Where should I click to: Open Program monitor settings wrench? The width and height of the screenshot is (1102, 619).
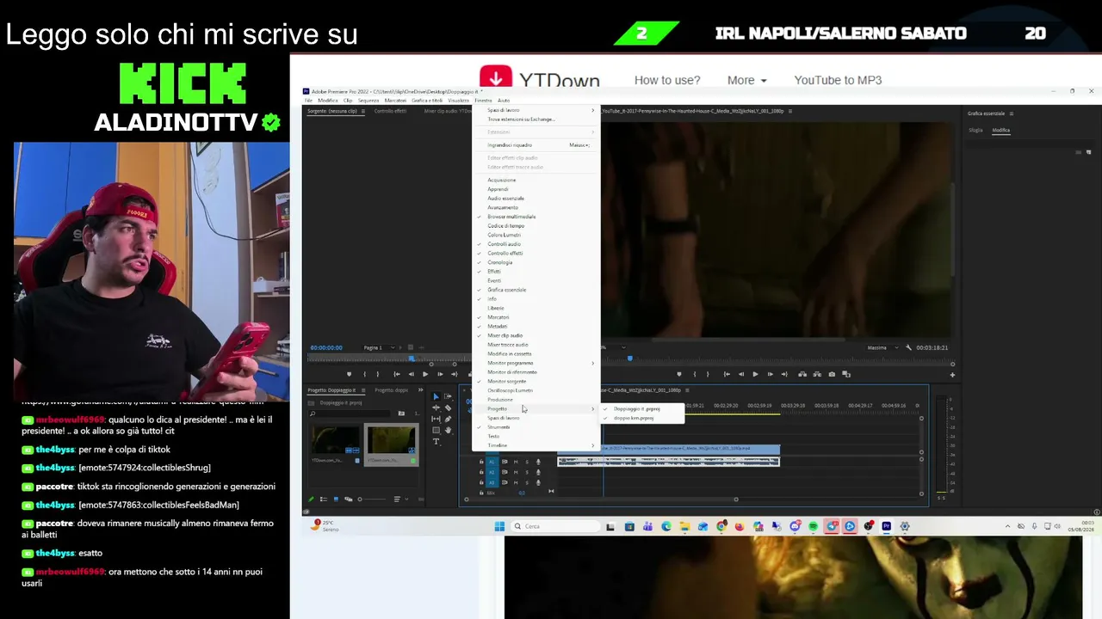[908, 347]
